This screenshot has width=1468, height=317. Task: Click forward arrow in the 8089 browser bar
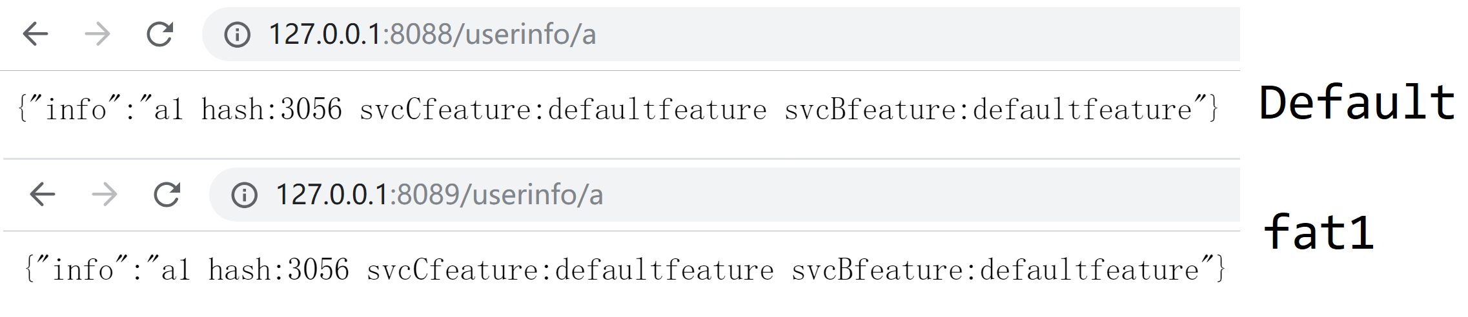click(105, 194)
